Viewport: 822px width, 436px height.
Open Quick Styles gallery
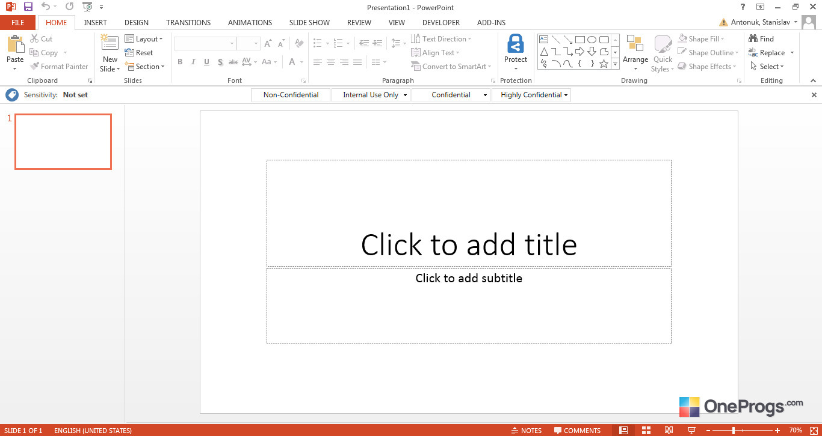pyautogui.click(x=663, y=53)
